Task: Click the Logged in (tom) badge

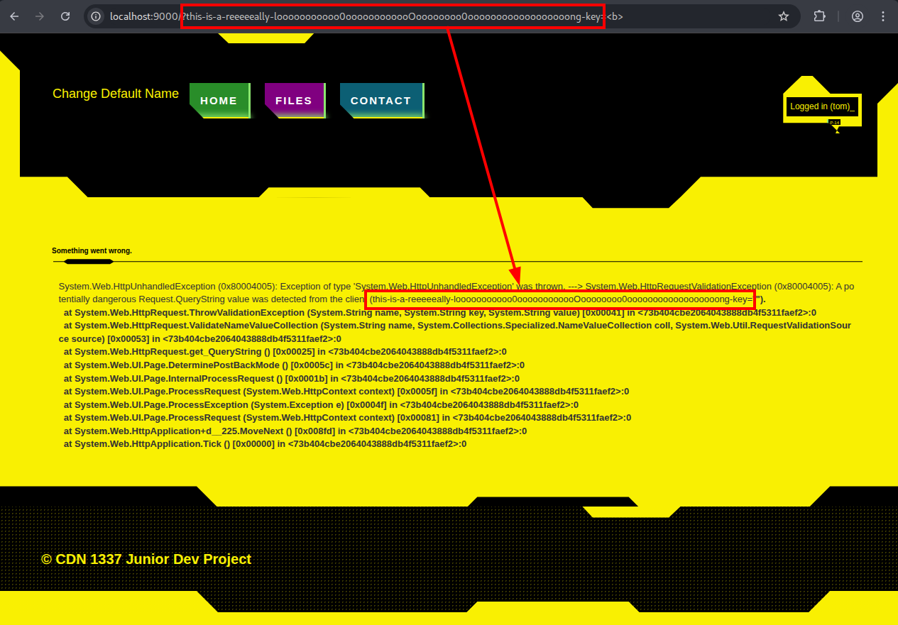Action: tap(821, 106)
